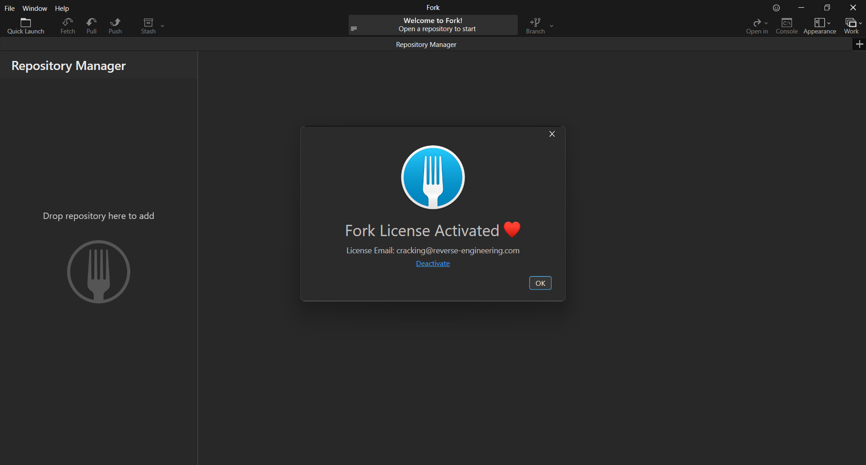Close the license dialog with X
The width and height of the screenshot is (866, 465).
(552, 134)
